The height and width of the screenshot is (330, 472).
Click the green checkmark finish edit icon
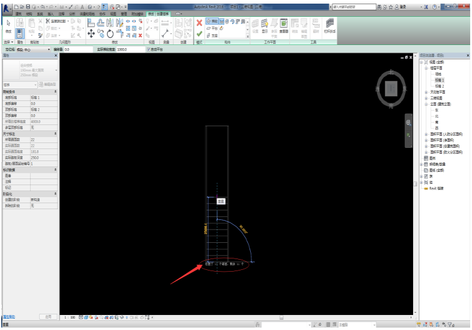pyautogui.click(x=199, y=34)
